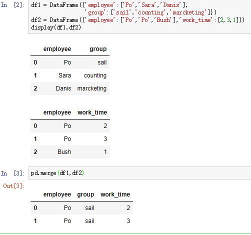Select 'Po' in row 1 of the Out[3] table
The height and width of the screenshot is (235, 251).
pyautogui.click(x=67, y=221)
